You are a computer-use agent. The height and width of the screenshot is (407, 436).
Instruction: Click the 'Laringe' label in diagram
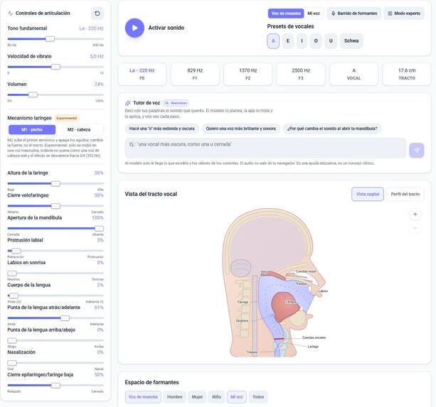point(313,347)
